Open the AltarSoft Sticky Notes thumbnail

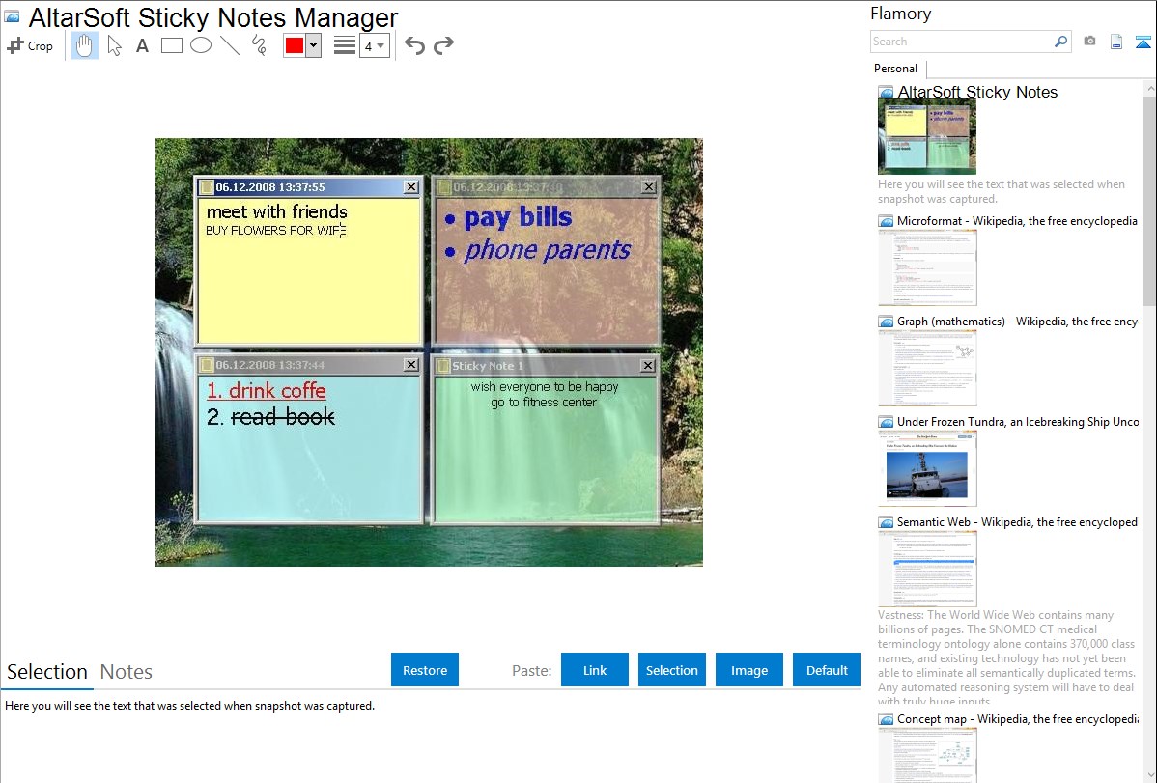pyautogui.click(x=927, y=137)
